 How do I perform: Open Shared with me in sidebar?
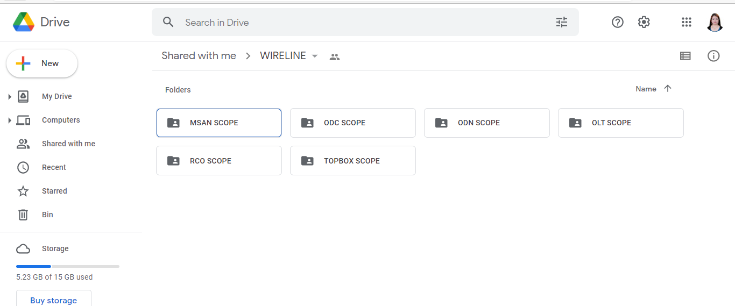[x=68, y=144]
